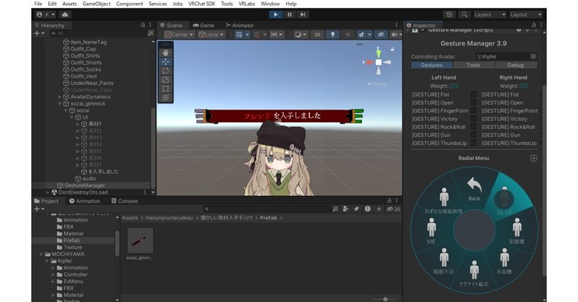The width and height of the screenshot is (578, 302).
Task: Open the Layers dropdown
Action: [490, 14]
